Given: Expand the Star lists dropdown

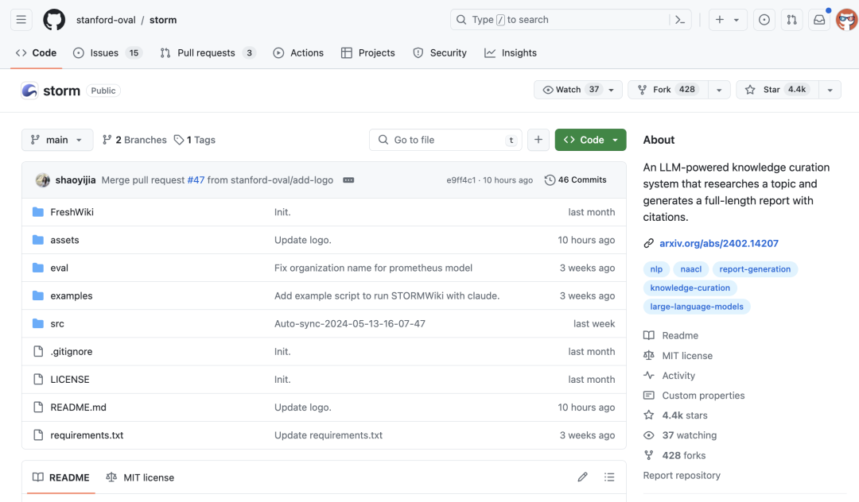Looking at the screenshot, I should 830,90.
